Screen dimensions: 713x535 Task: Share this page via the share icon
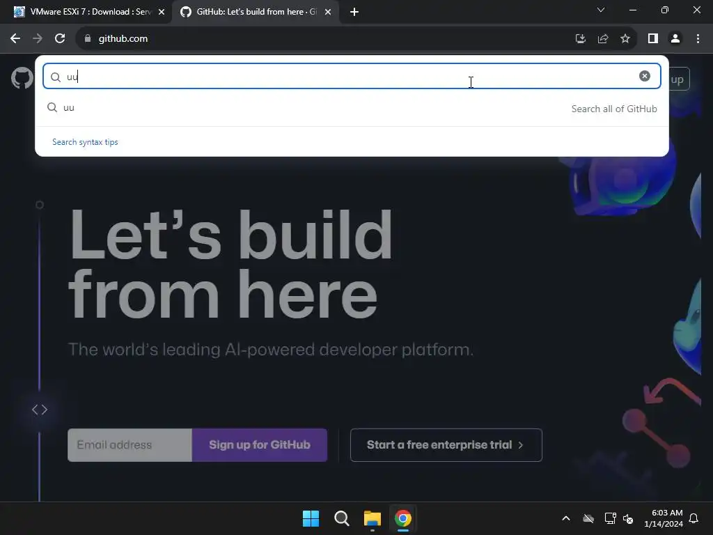603,39
